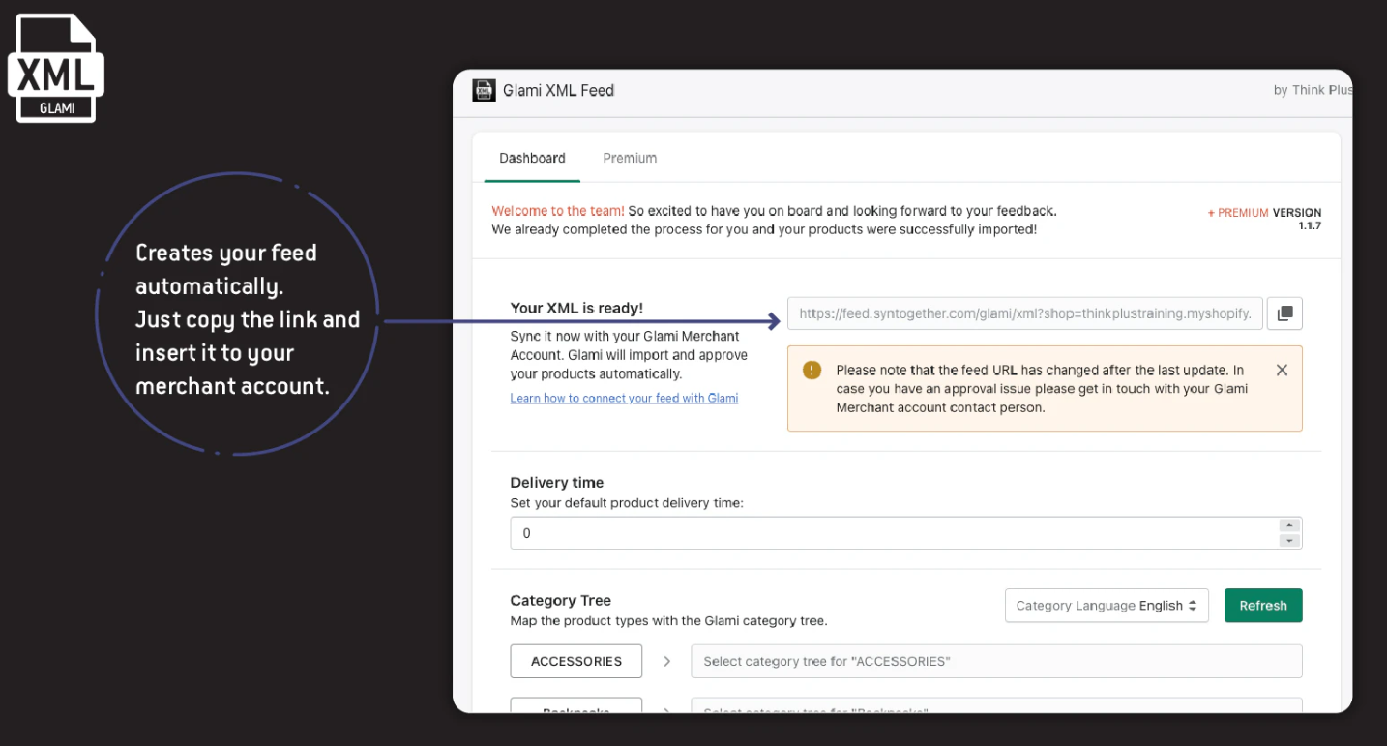This screenshot has width=1387, height=746.
Task: Increase delivery time with the up arrow
Action: coord(1289,525)
